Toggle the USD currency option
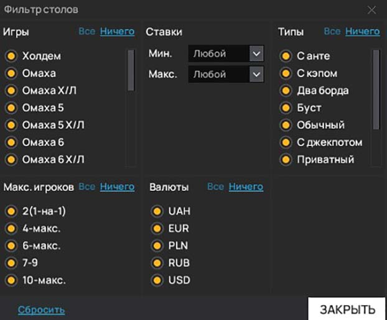The image size is (387, 320). coord(156,280)
